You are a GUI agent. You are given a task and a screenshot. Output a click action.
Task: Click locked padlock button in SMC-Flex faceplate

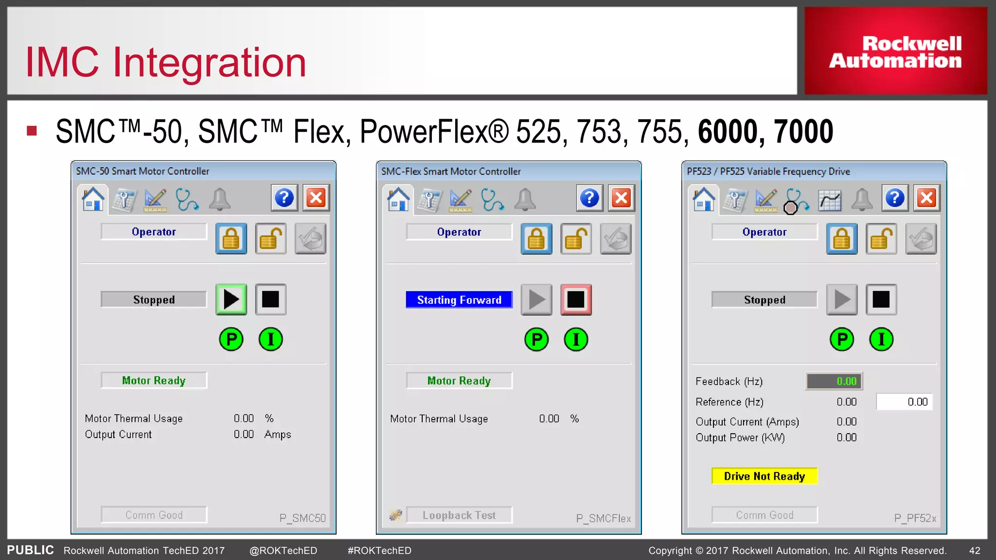point(536,239)
